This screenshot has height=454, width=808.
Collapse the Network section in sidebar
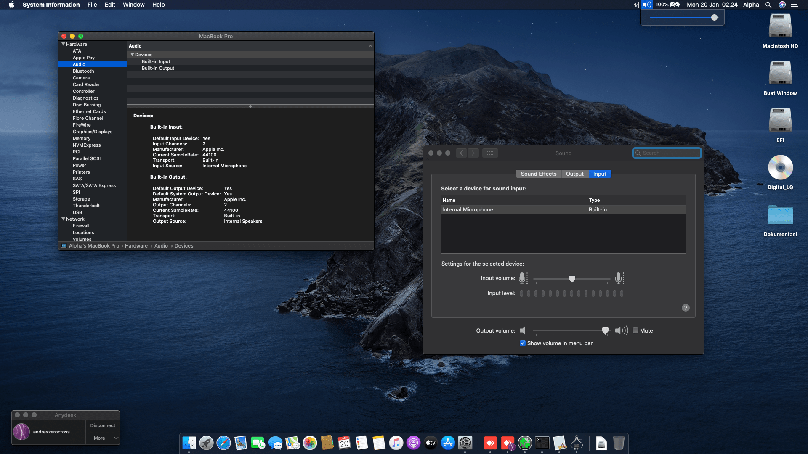tap(63, 219)
